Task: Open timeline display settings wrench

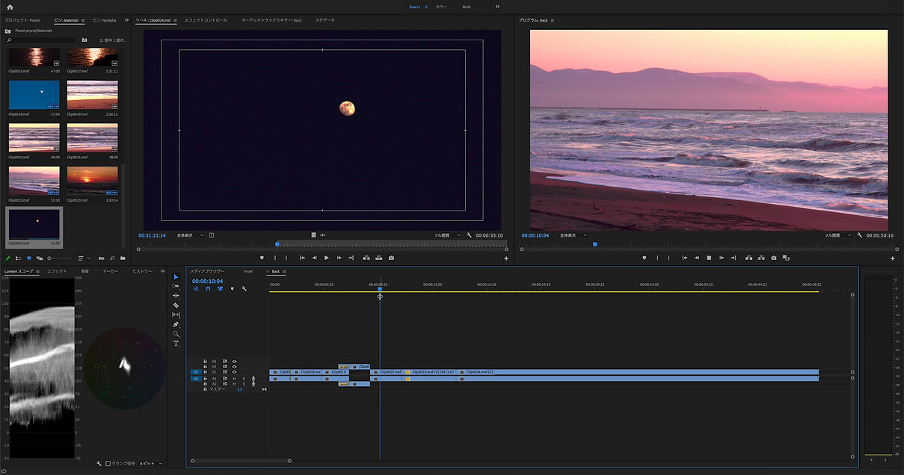Action: (244, 289)
